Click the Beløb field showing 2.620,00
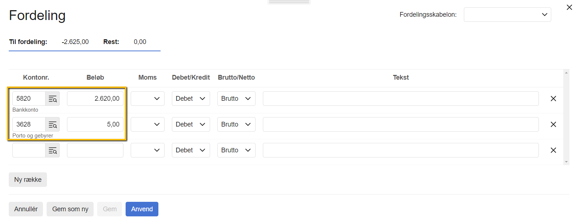Image resolution: width=576 pixels, height=220 pixels. (x=95, y=99)
